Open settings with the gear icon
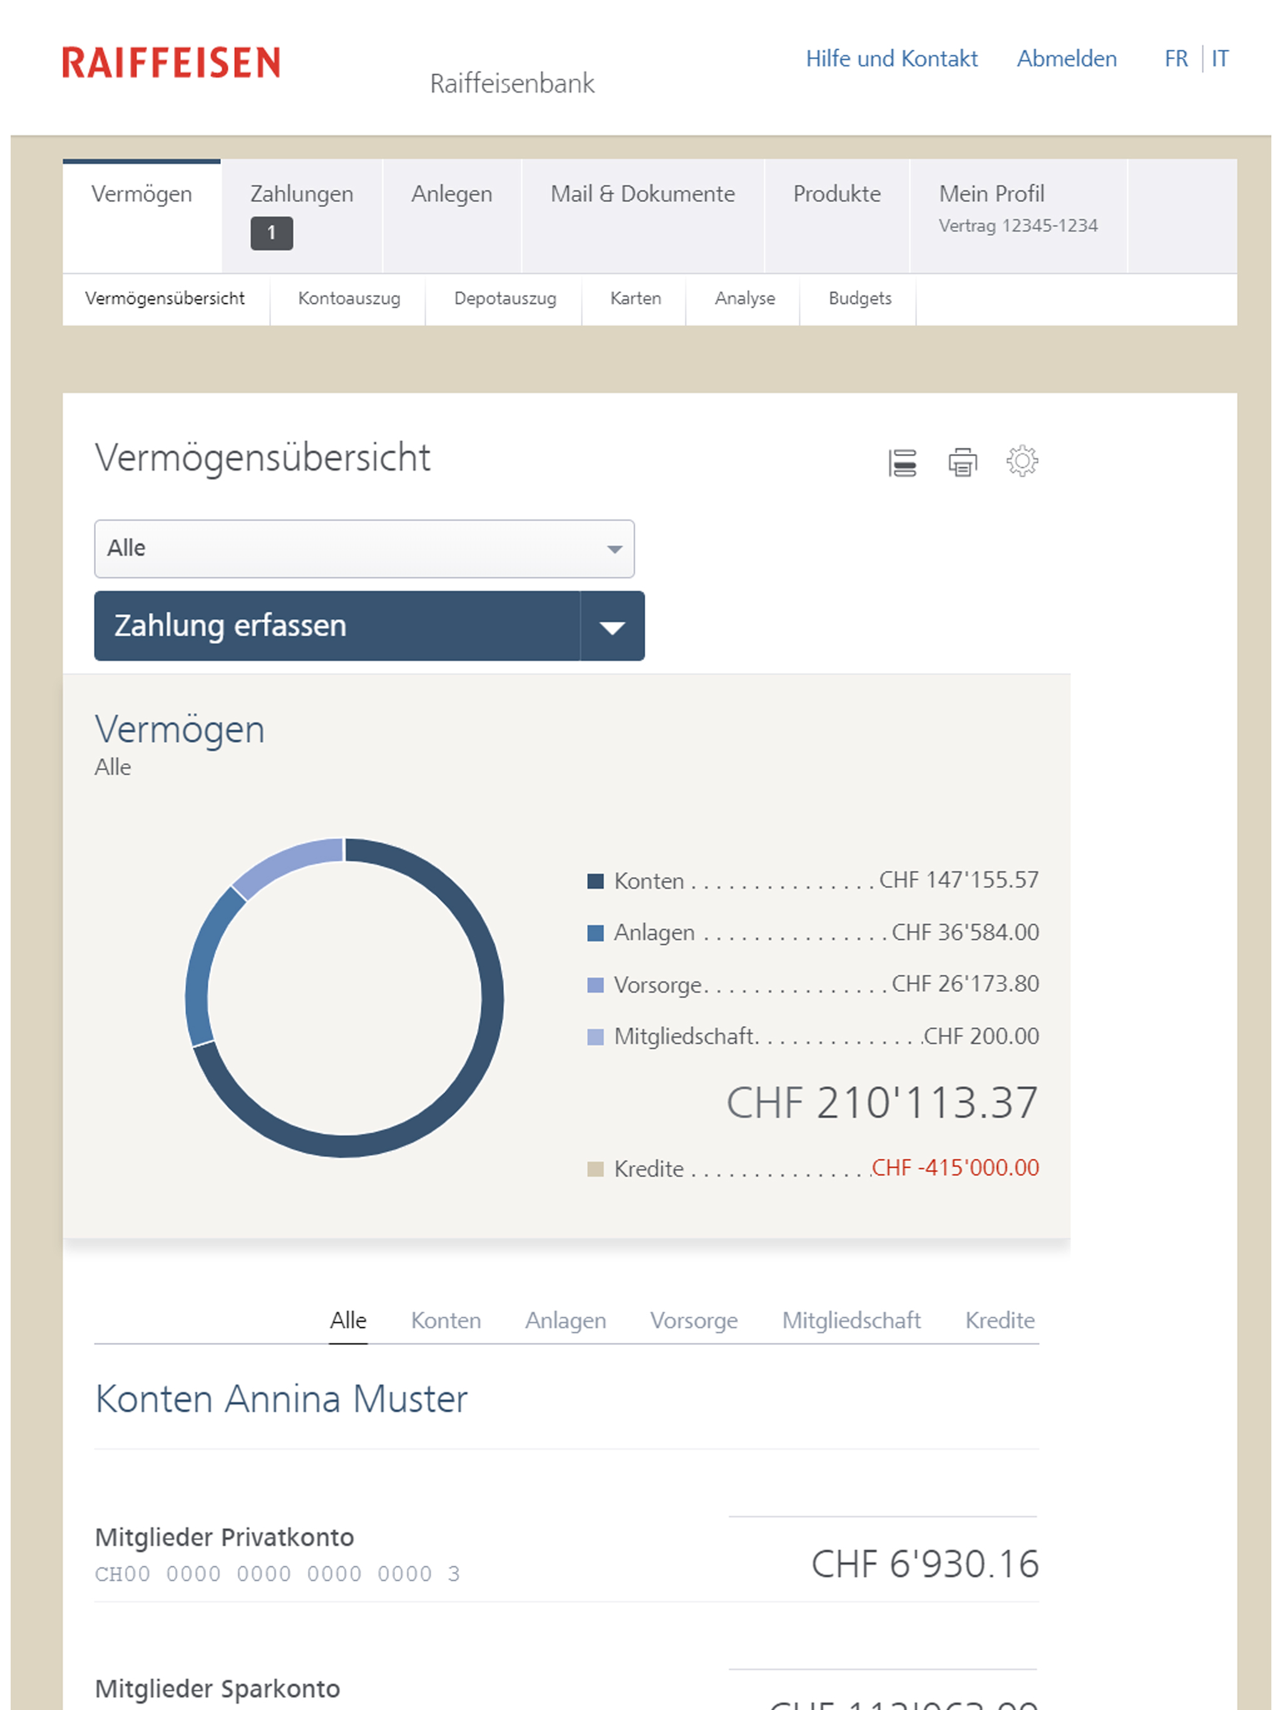Viewport: 1282px width, 1710px height. tap(1022, 461)
